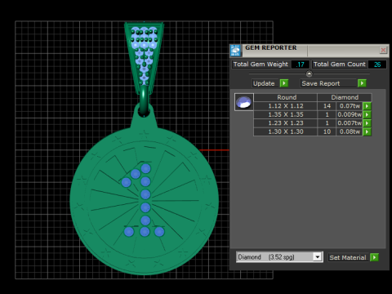Click green arrow for 1.35 X 1.35 row

click(367, 114)
